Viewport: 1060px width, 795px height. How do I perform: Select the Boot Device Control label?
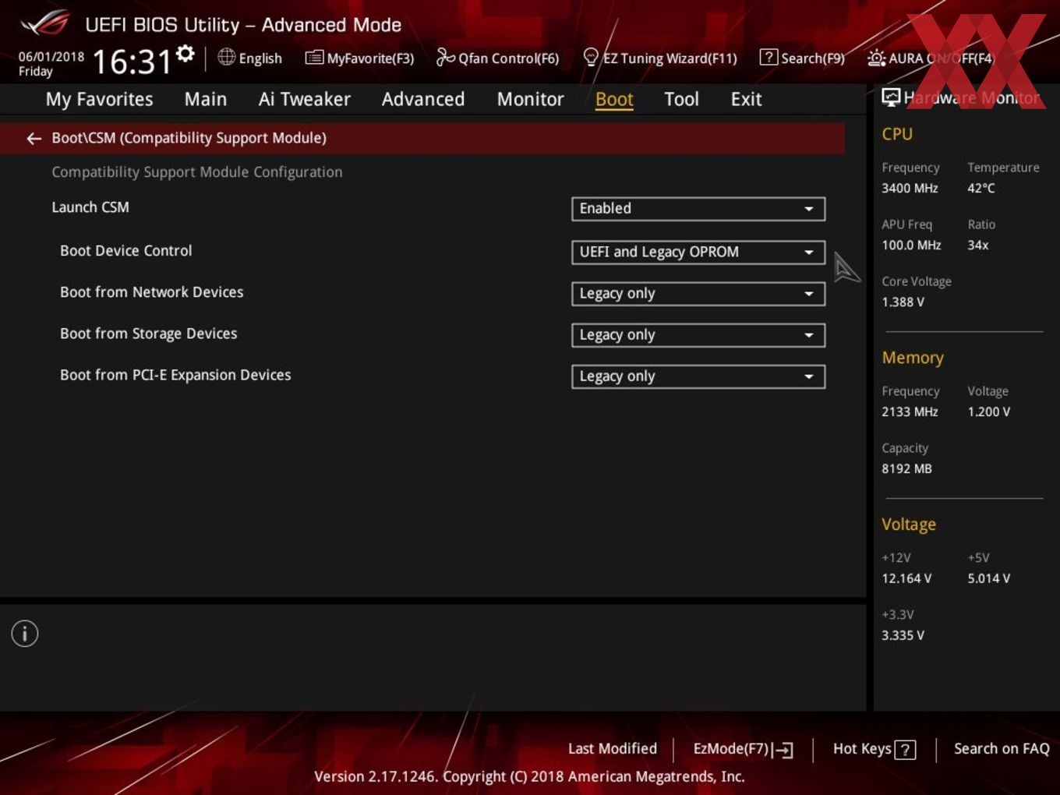126,251
